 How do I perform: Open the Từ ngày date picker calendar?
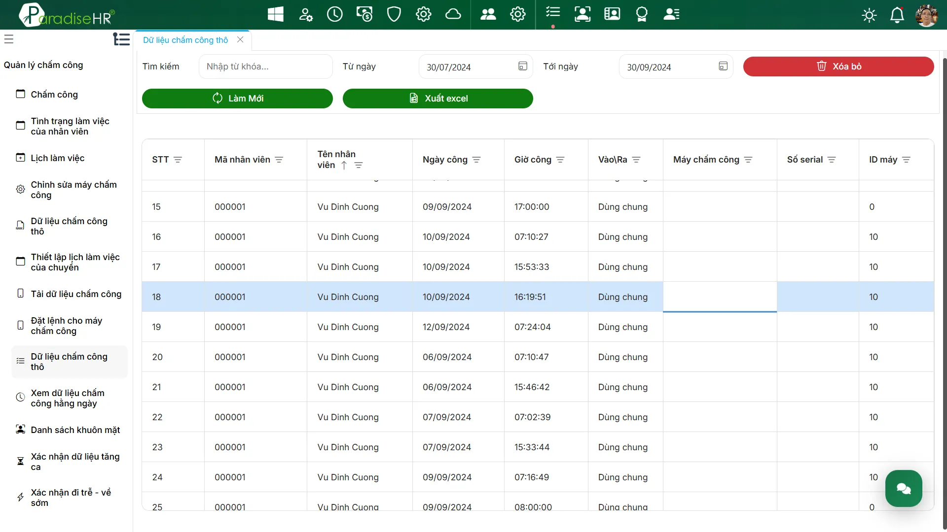tap(523, 66)
